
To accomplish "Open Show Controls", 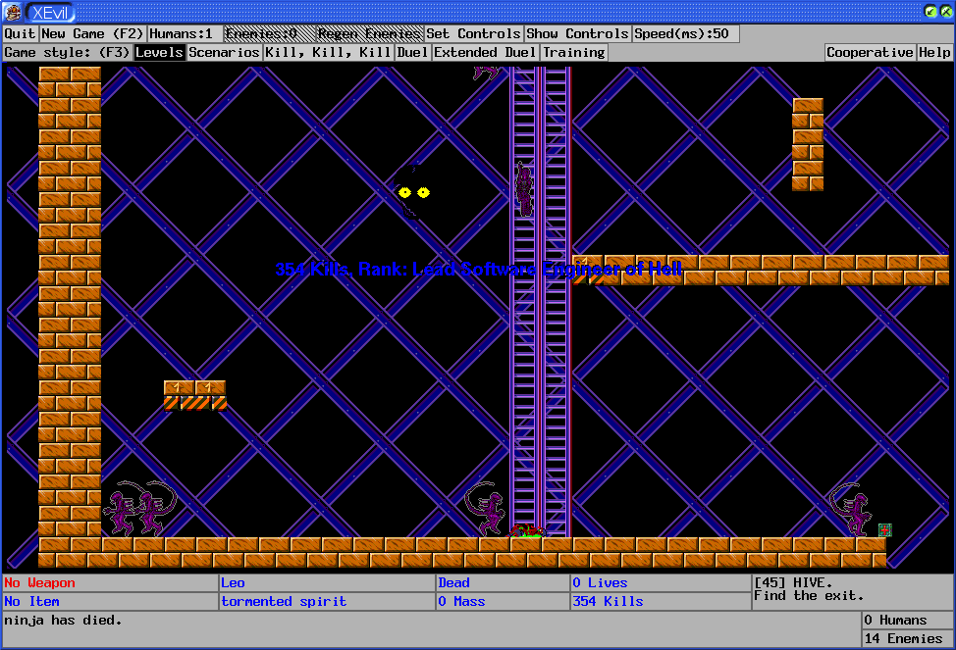I will pyautogui.click(x=577, y=33).
